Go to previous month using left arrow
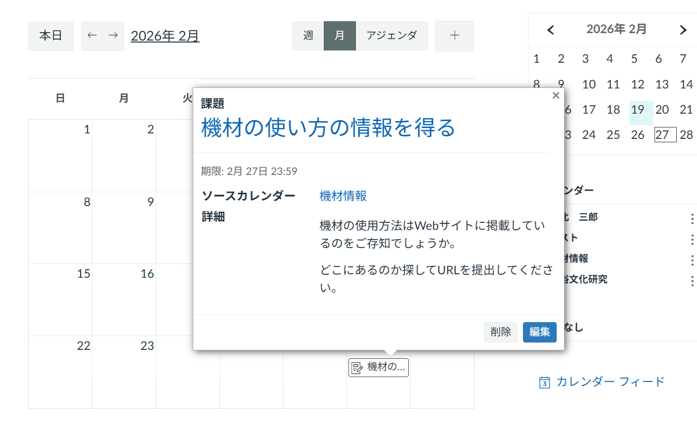The height and width of the screenshot is (424, 697). pos(92,36)
